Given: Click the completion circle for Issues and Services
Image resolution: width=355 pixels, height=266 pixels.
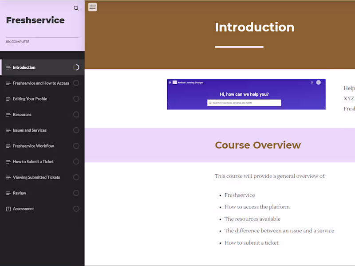Looking at the screenshot, I should tap(76, 130).
